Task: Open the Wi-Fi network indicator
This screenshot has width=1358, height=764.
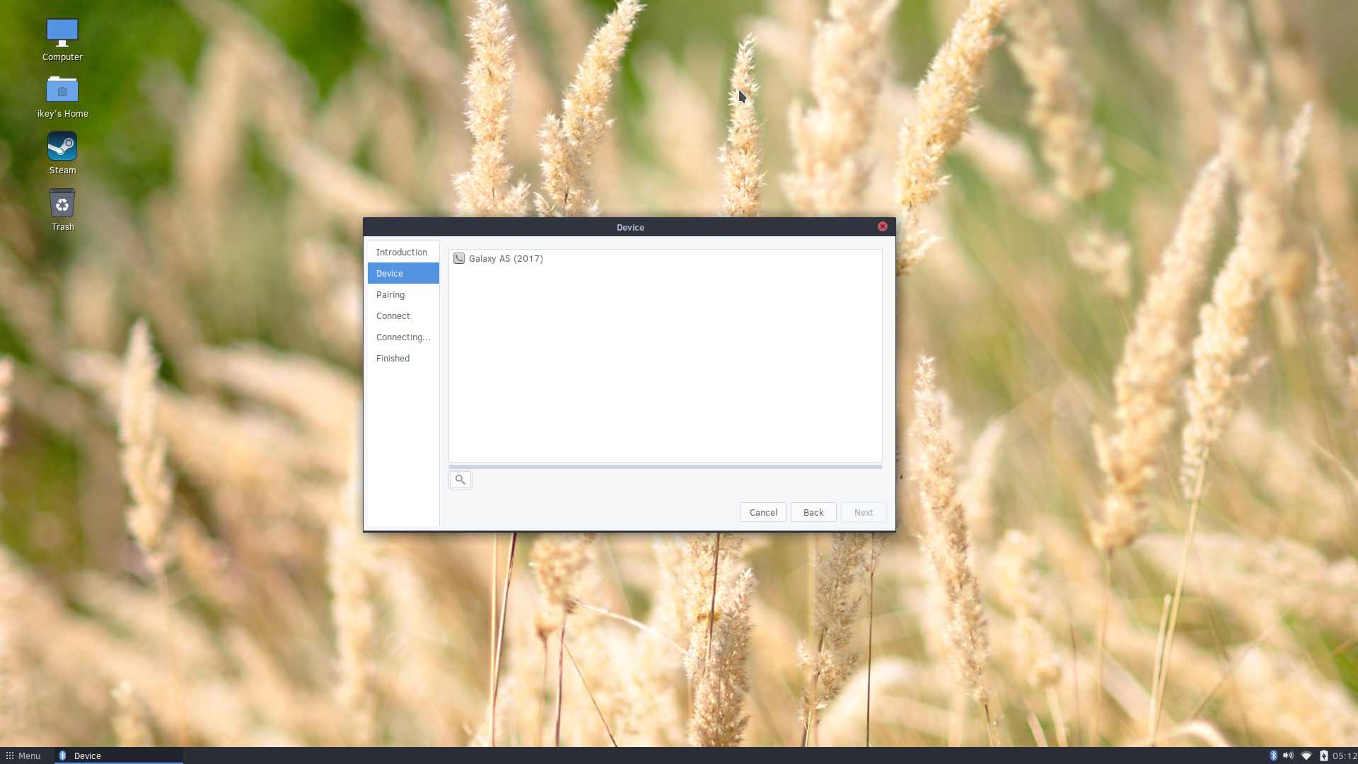Action: coord(1306,756)
